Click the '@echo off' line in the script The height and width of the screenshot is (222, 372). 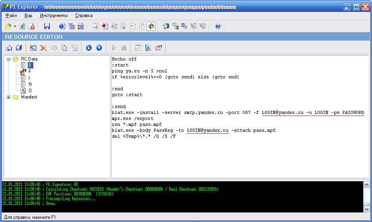coord(124,59)
